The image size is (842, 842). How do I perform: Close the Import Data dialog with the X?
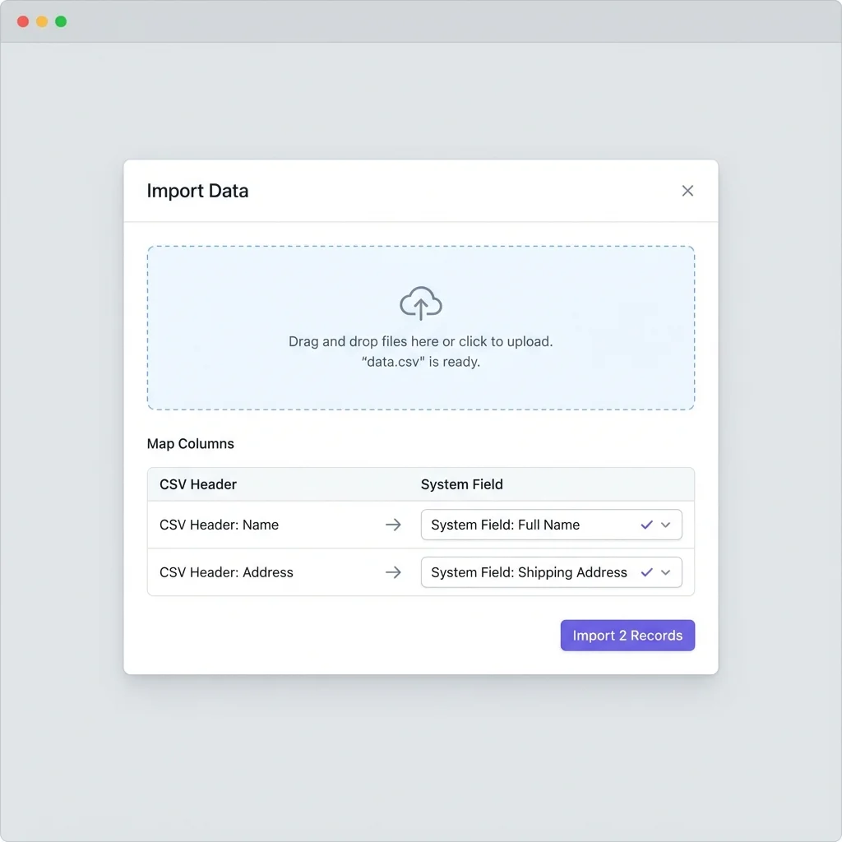(x=687, y=190)
